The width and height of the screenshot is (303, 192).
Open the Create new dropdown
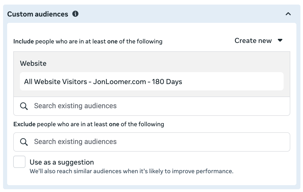[253, 41]
